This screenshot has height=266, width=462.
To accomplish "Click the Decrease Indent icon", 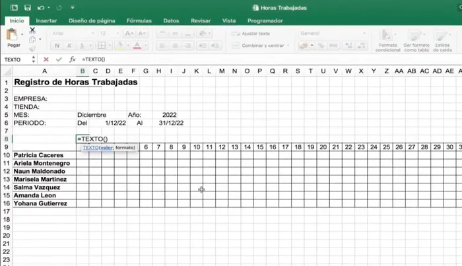I will click(x=203, y=46).
